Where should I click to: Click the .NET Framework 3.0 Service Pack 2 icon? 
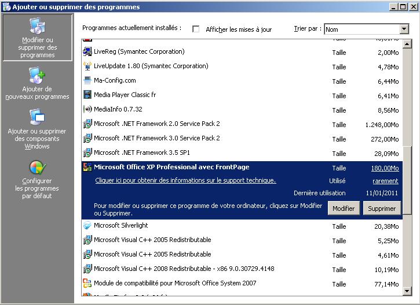[87, 138]
